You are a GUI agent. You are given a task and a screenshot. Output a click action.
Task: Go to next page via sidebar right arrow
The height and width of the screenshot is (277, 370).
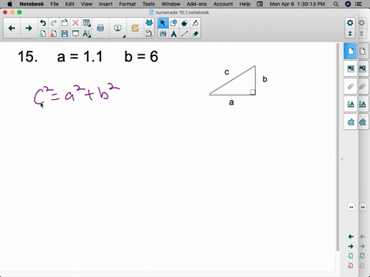351,246
